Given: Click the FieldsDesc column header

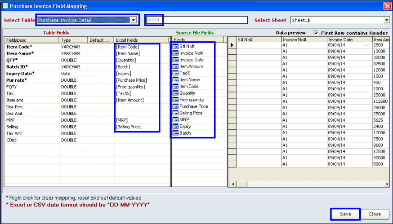Looking at the screenshot, I should [31, 40].
